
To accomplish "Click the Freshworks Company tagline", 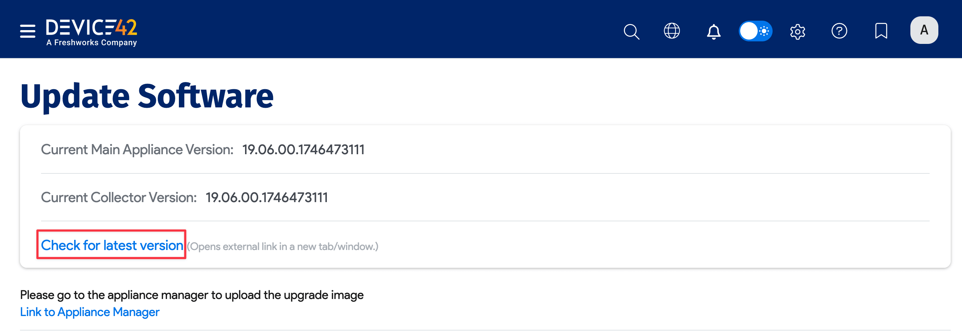I will 91,42.
